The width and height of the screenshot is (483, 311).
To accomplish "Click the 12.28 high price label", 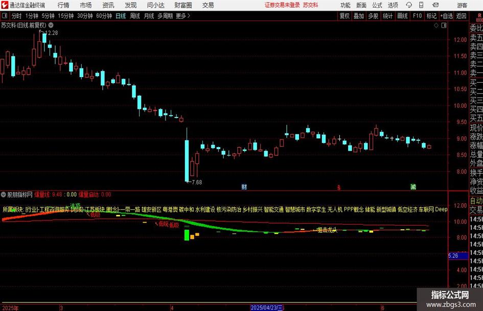I will pos(51,33).
